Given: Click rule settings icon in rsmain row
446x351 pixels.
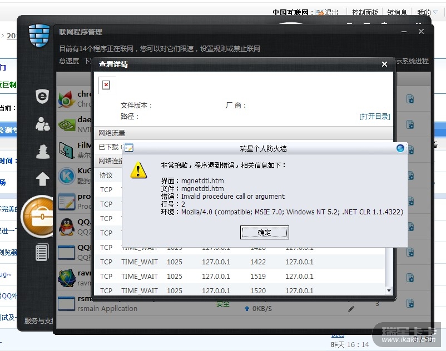Looking at the screenshot, I should [x=410, y=303].
